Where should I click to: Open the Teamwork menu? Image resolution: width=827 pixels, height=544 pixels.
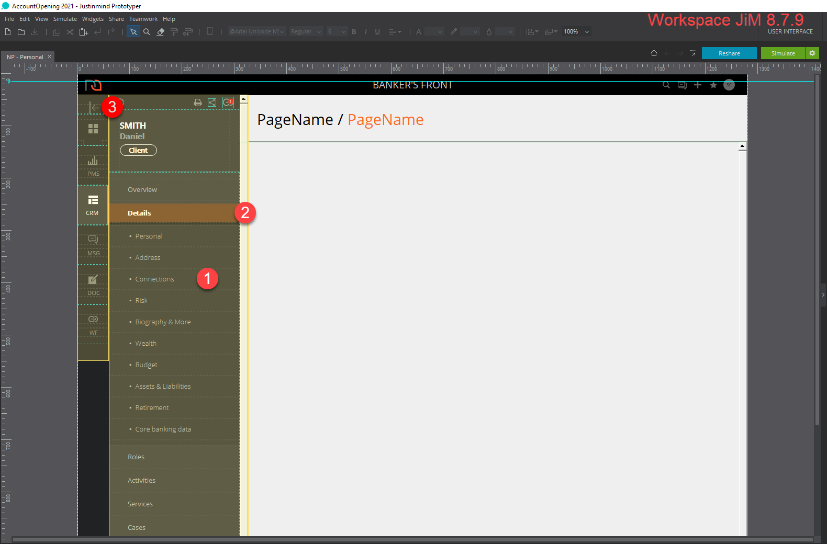click(143, 19)
